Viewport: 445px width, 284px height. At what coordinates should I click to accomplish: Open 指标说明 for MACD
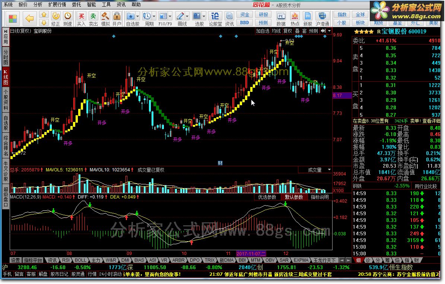pyautogui.click(x=320, y=197)
